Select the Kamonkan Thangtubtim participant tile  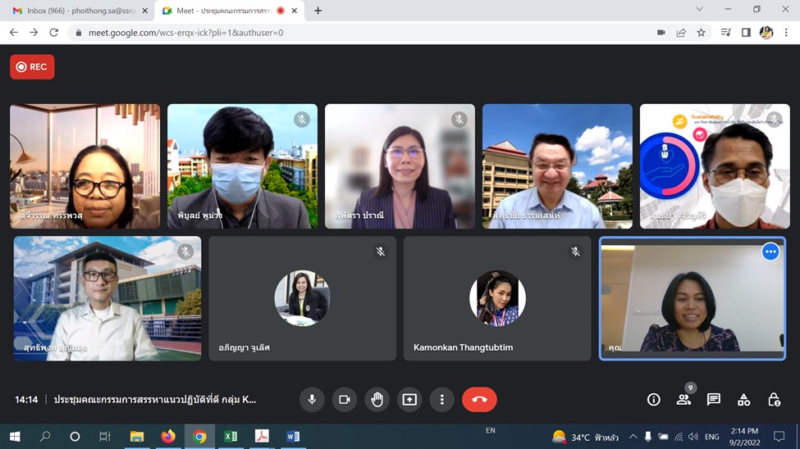tap(497, 299)
